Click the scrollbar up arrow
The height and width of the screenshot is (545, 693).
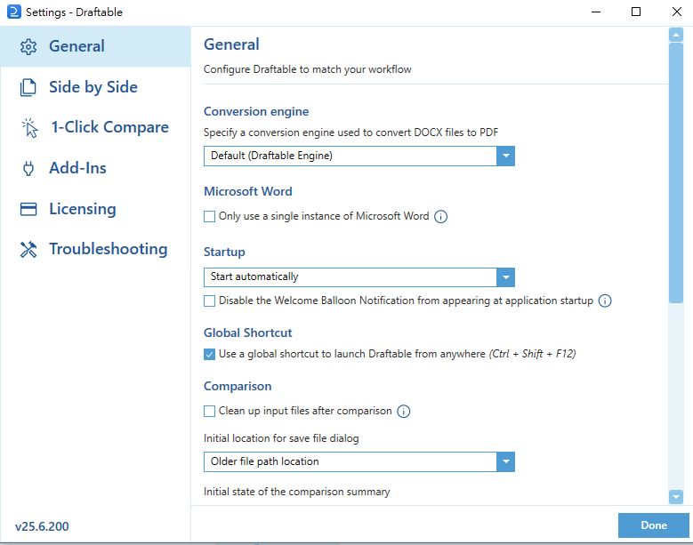click(x=676, y=35)
